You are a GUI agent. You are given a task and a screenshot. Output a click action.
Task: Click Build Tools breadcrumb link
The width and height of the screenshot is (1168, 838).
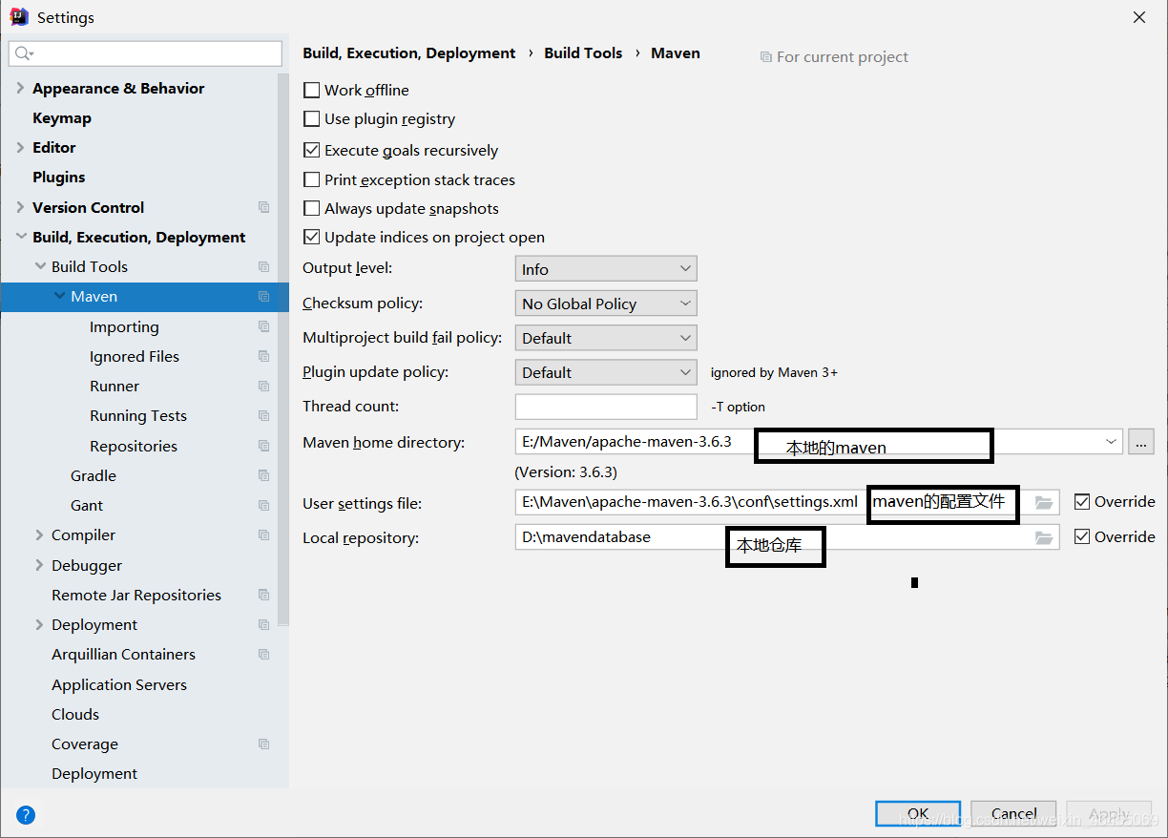(x=583, y=53)
